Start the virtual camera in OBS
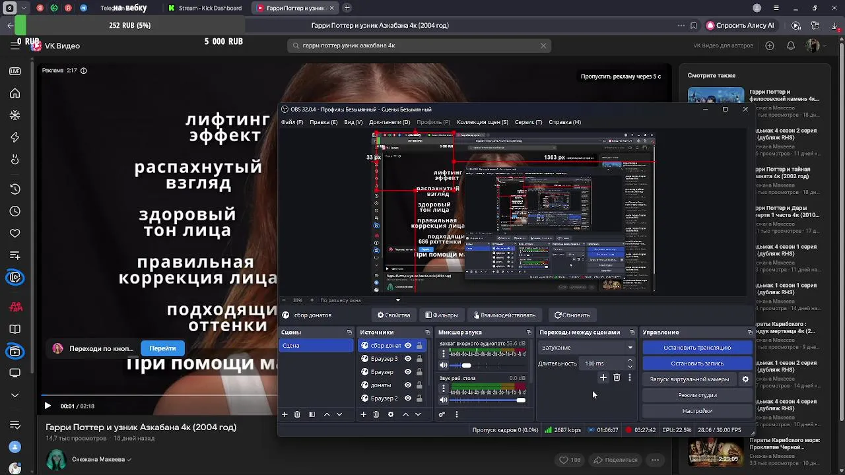The image size is (845, 475). pos(689,379)
